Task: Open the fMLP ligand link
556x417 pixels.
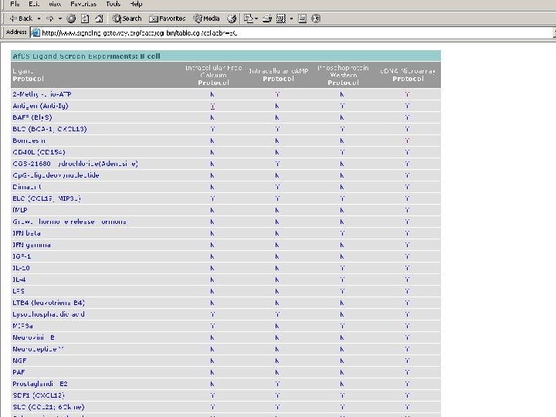Action: click(20, 210)
